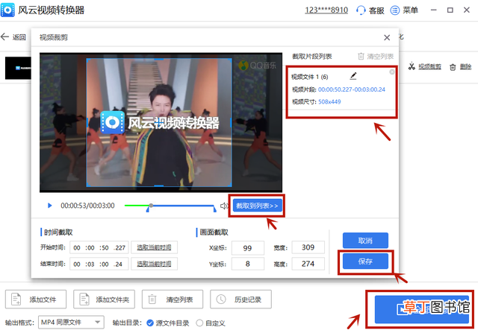Screen dimensions: 478x333
Task: Click 选取当前时间 for start time
Action: [154, 247]
